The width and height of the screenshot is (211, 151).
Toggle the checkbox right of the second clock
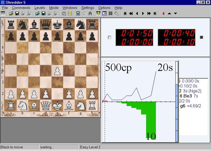[202, 37]
